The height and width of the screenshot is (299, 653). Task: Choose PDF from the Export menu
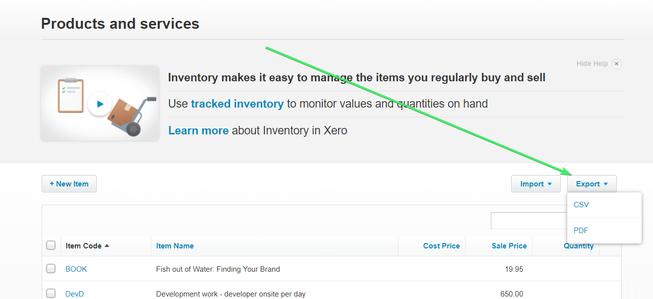[x=581, y=230]
